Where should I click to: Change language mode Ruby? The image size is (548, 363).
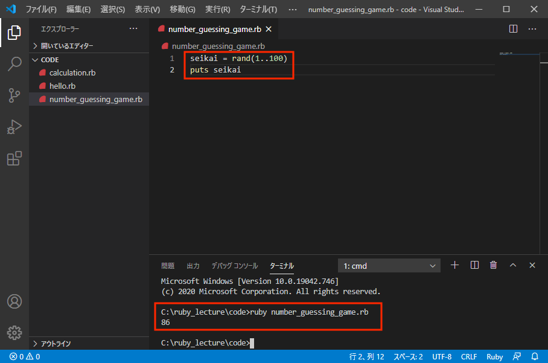[494, 356]
